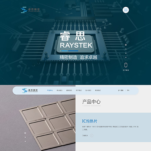This screenshot has height=151, width=151.
Task: Click the blue progress bar under RAYSTEK
Action: (69, 51)
